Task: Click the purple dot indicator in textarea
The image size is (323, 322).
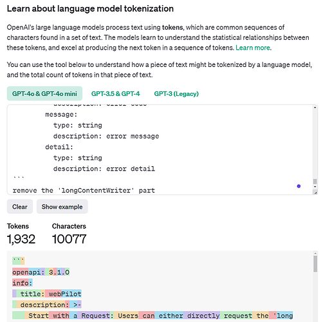Action: 299,186
